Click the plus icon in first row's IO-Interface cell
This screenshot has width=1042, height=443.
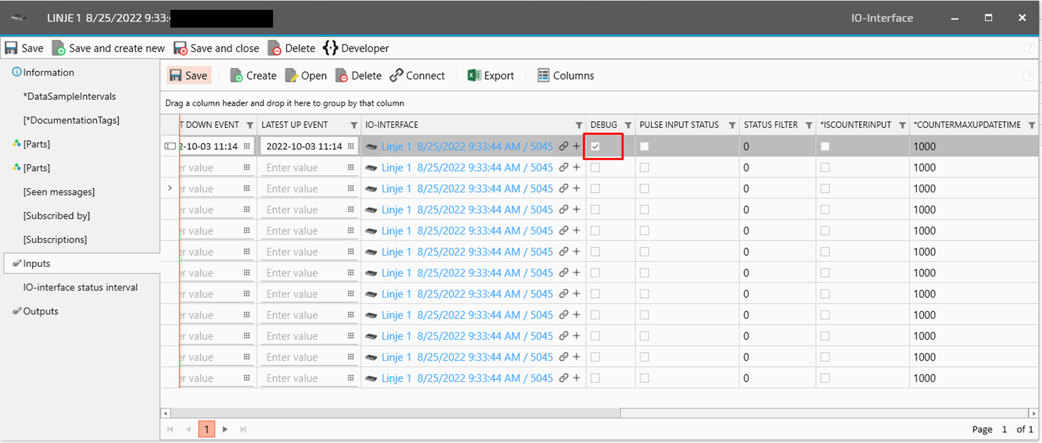point(576,146)
